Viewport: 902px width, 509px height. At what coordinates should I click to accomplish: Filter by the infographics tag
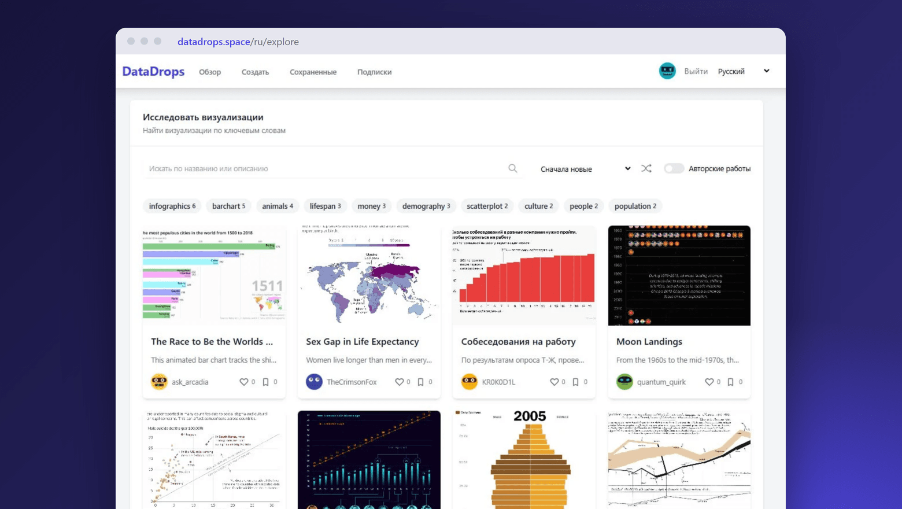(x=172, y=206)
